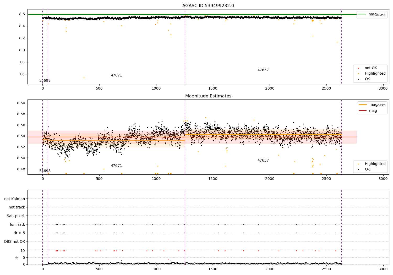The height and width of the screenshot is (275, 393).
Task: Click the red 'mag' legend entry in the middle plot
Action: [368, 111]
